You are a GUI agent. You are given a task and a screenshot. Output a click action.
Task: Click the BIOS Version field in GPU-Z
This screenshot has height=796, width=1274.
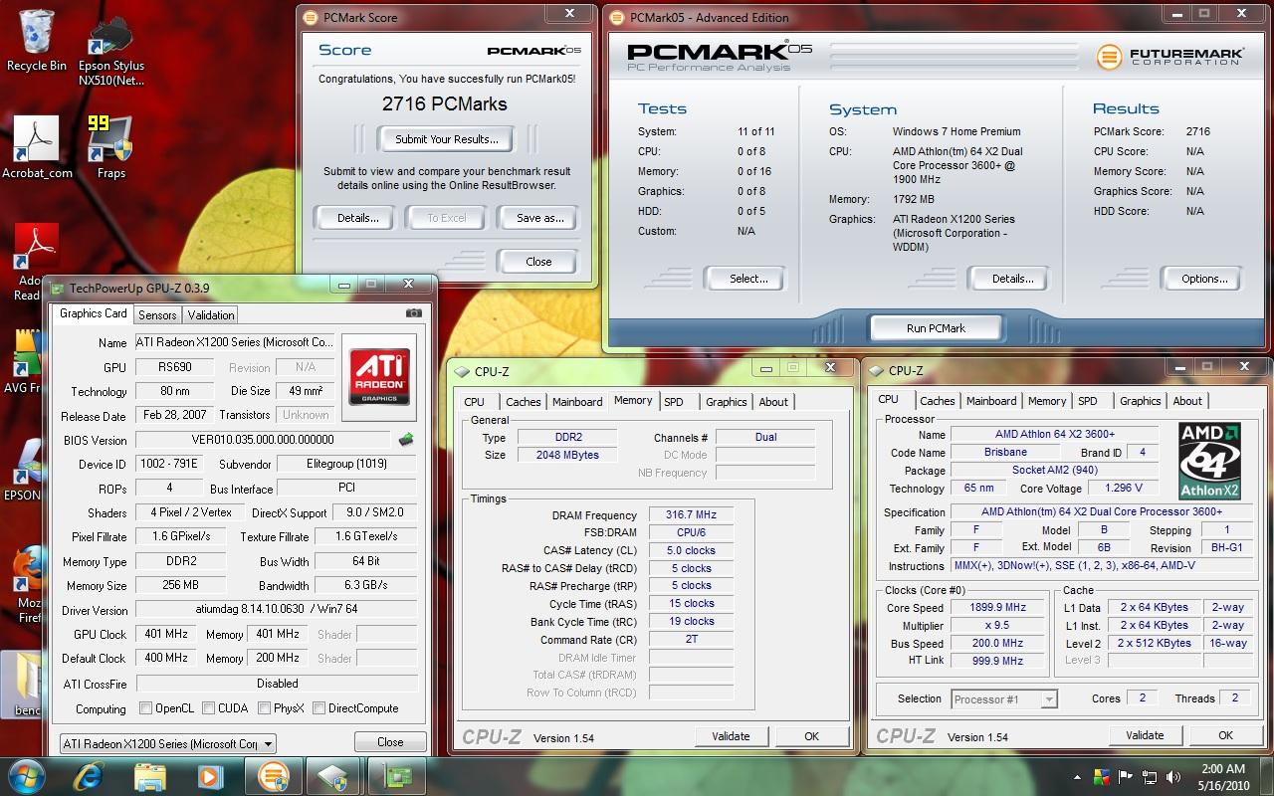263,440
